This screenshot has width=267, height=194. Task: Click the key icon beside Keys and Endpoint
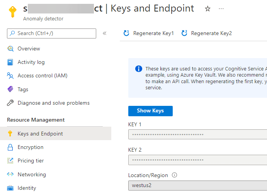[x=10, y=134]
